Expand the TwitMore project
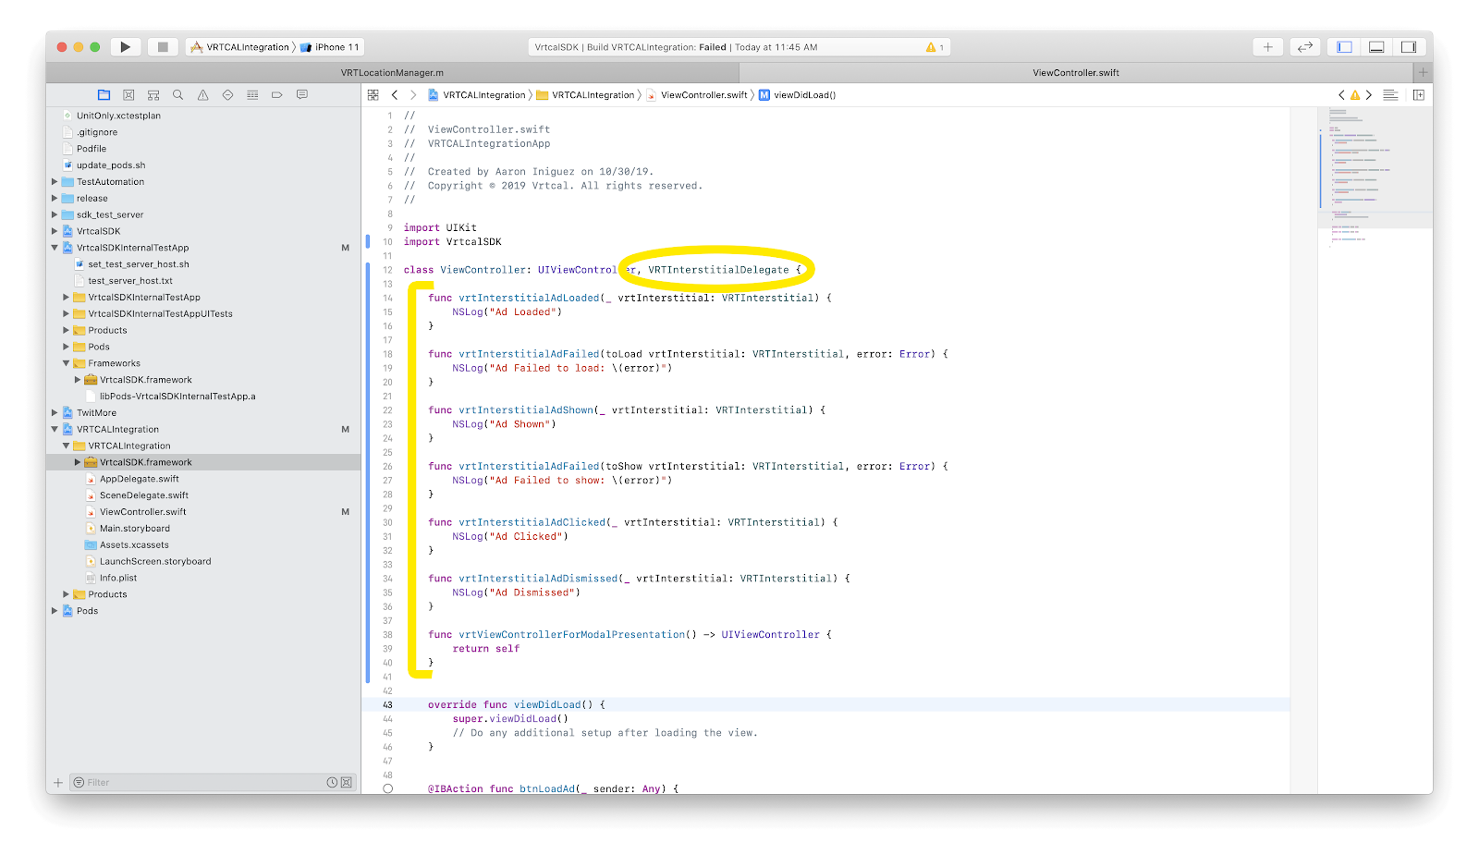The height and width of the screenshot is (855, 1479). point(55,413)
